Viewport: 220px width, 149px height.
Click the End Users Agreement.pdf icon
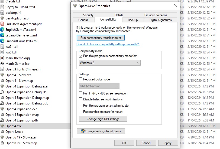(x=2, y=24)
